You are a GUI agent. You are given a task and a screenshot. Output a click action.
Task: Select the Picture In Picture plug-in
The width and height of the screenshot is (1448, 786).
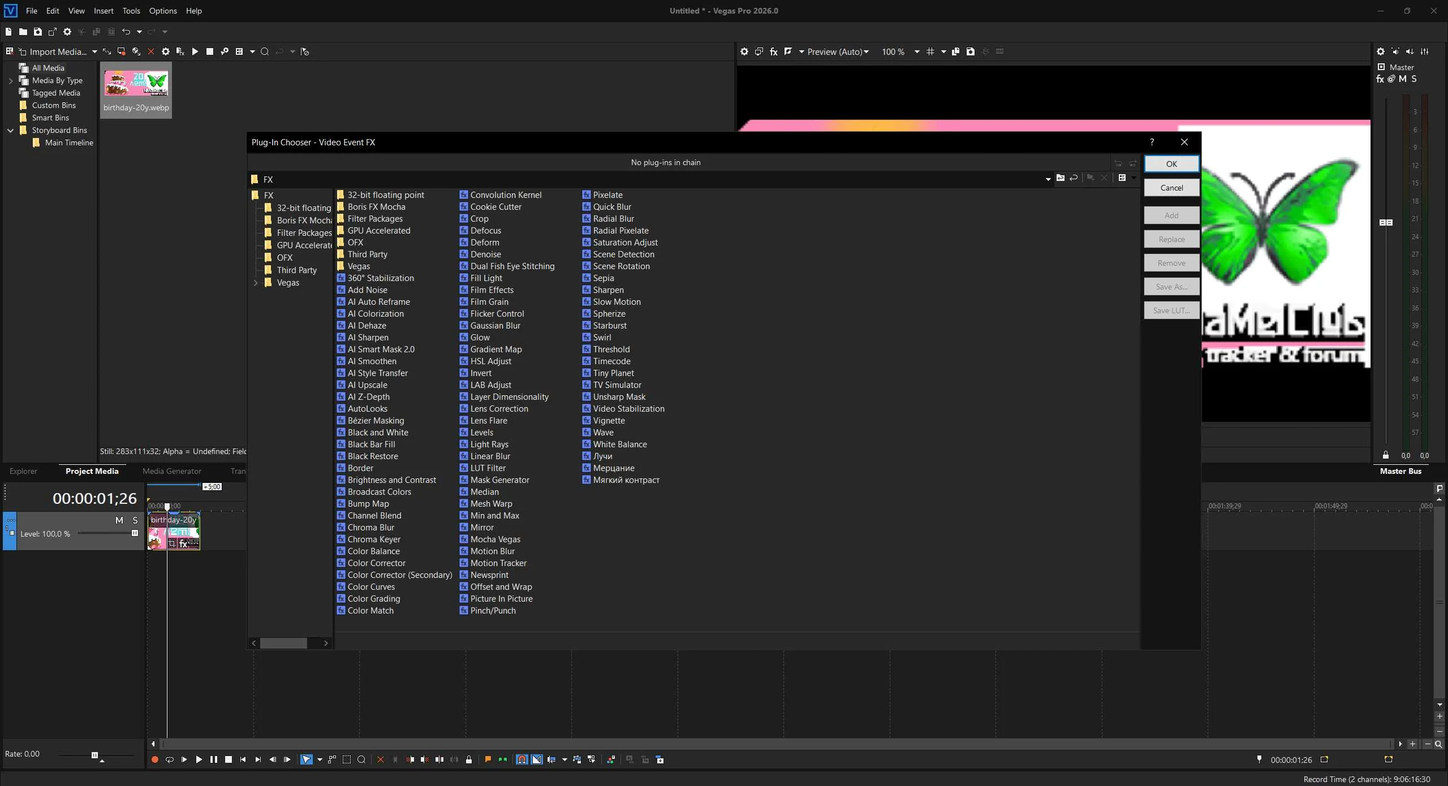pyautogui.click(x=501, y=599)
